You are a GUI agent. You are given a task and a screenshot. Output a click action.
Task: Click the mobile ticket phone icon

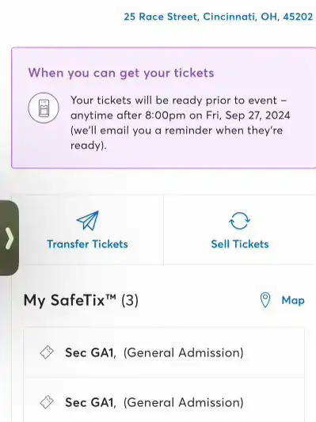point(44,108)
